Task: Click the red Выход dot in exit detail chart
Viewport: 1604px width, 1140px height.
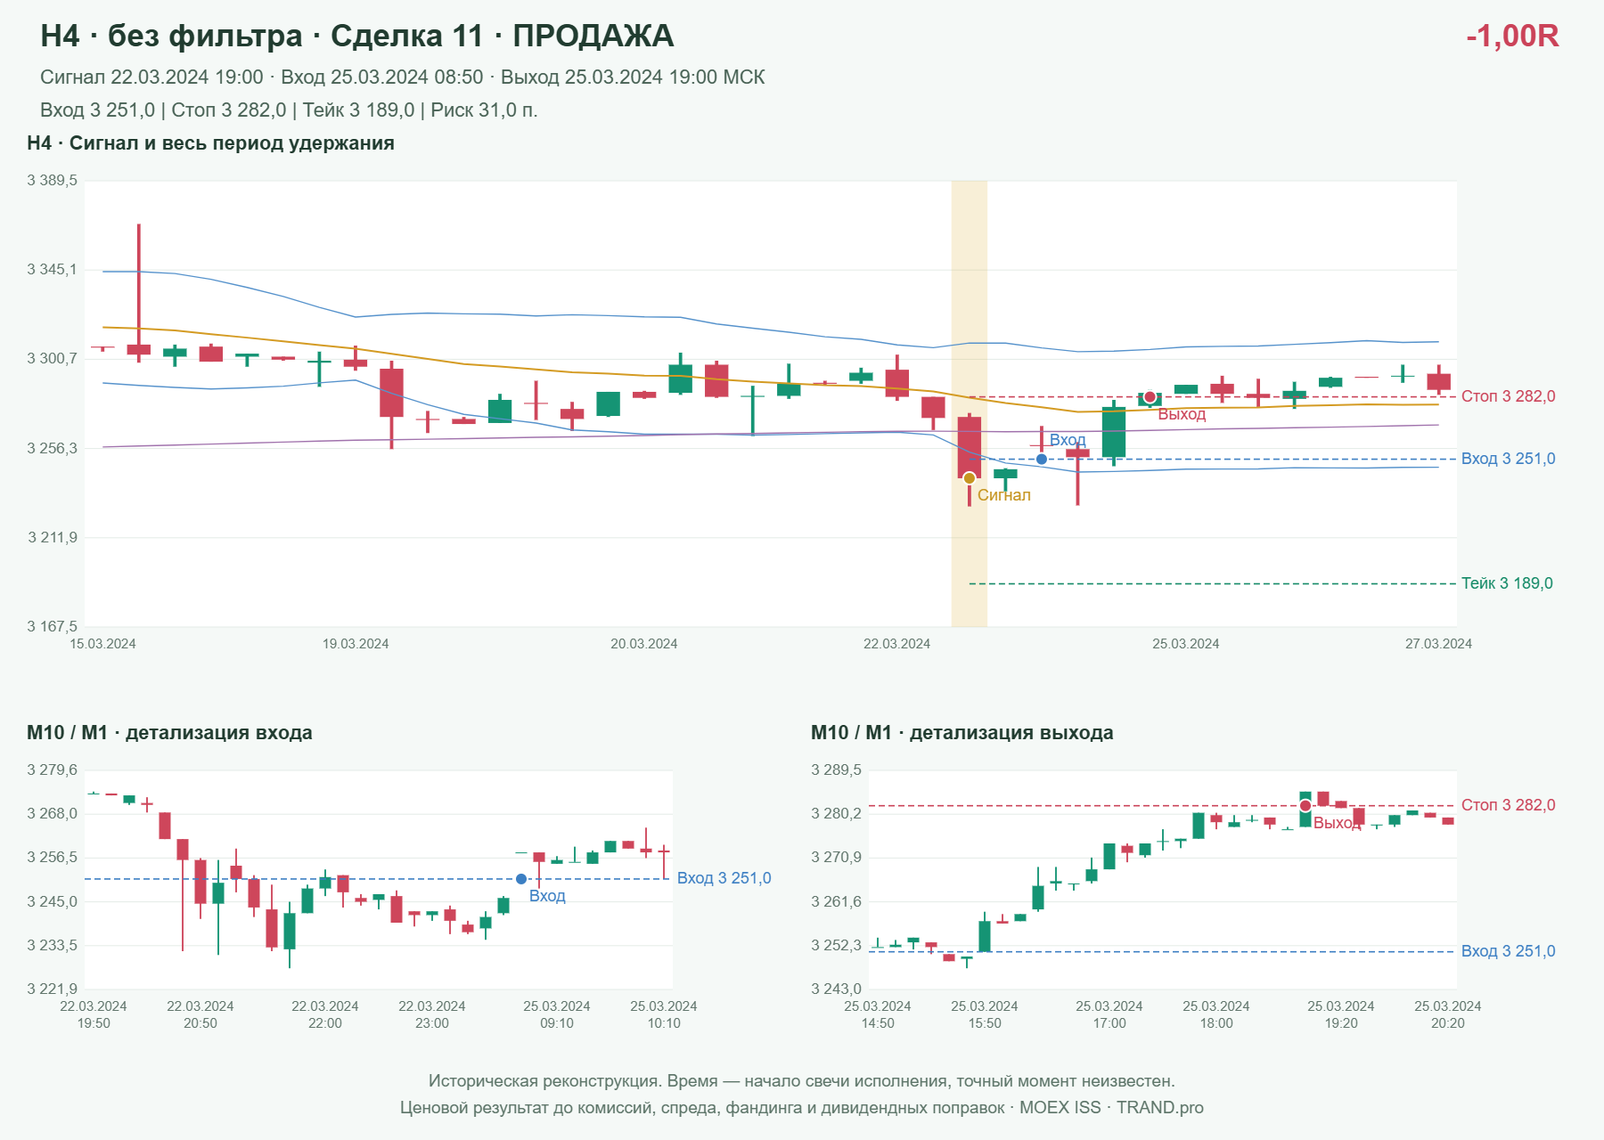Action: coord(1305,806)
